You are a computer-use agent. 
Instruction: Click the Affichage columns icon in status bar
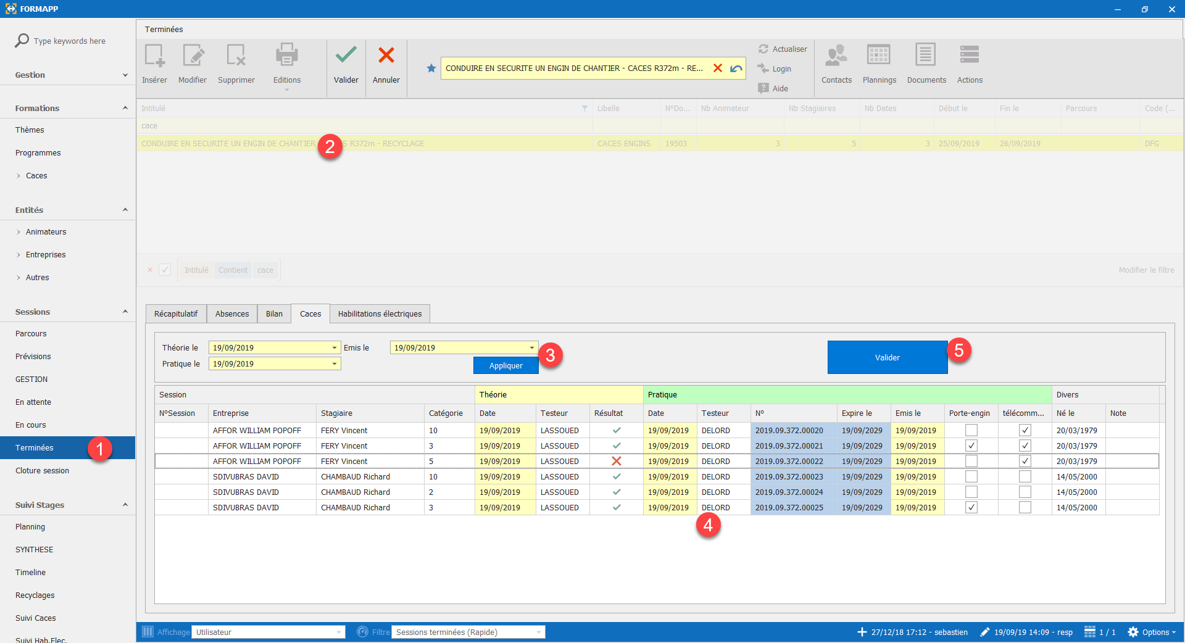148,632
